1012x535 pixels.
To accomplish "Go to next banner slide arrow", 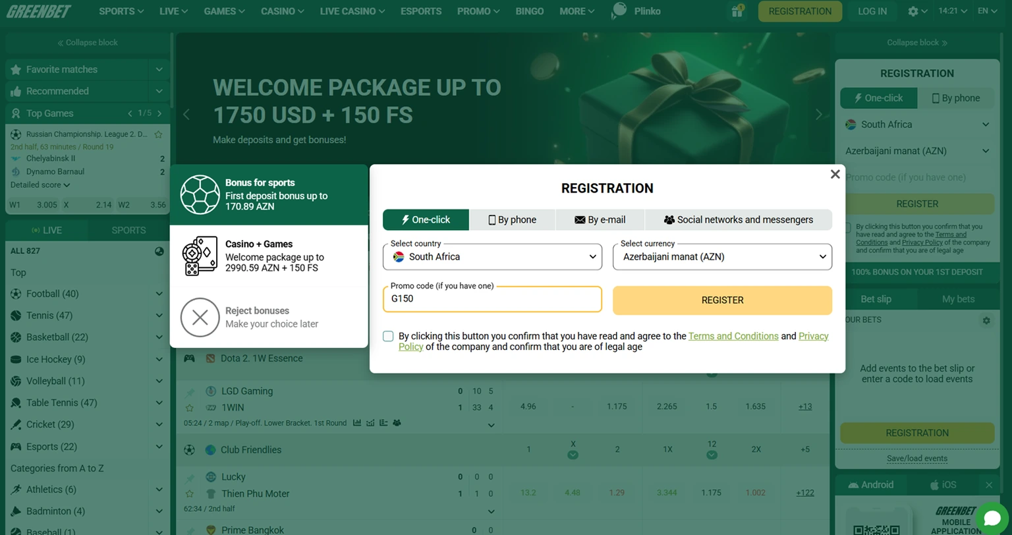I will pyautogui.click(x=819, y=115).
